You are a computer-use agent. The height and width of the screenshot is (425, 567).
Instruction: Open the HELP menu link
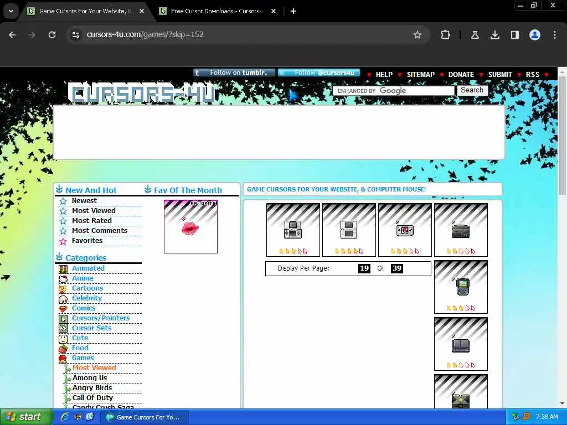pyautogui.click(x=384, y=75)
